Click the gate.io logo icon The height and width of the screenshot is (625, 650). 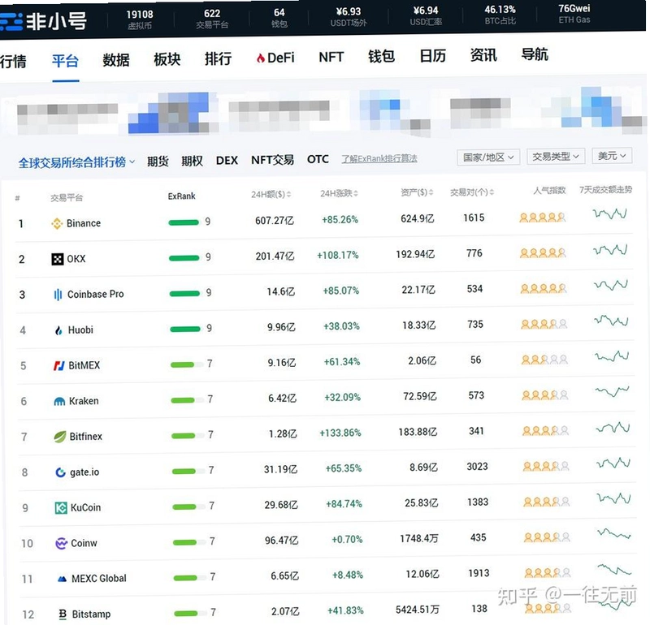tap(60, 472)
